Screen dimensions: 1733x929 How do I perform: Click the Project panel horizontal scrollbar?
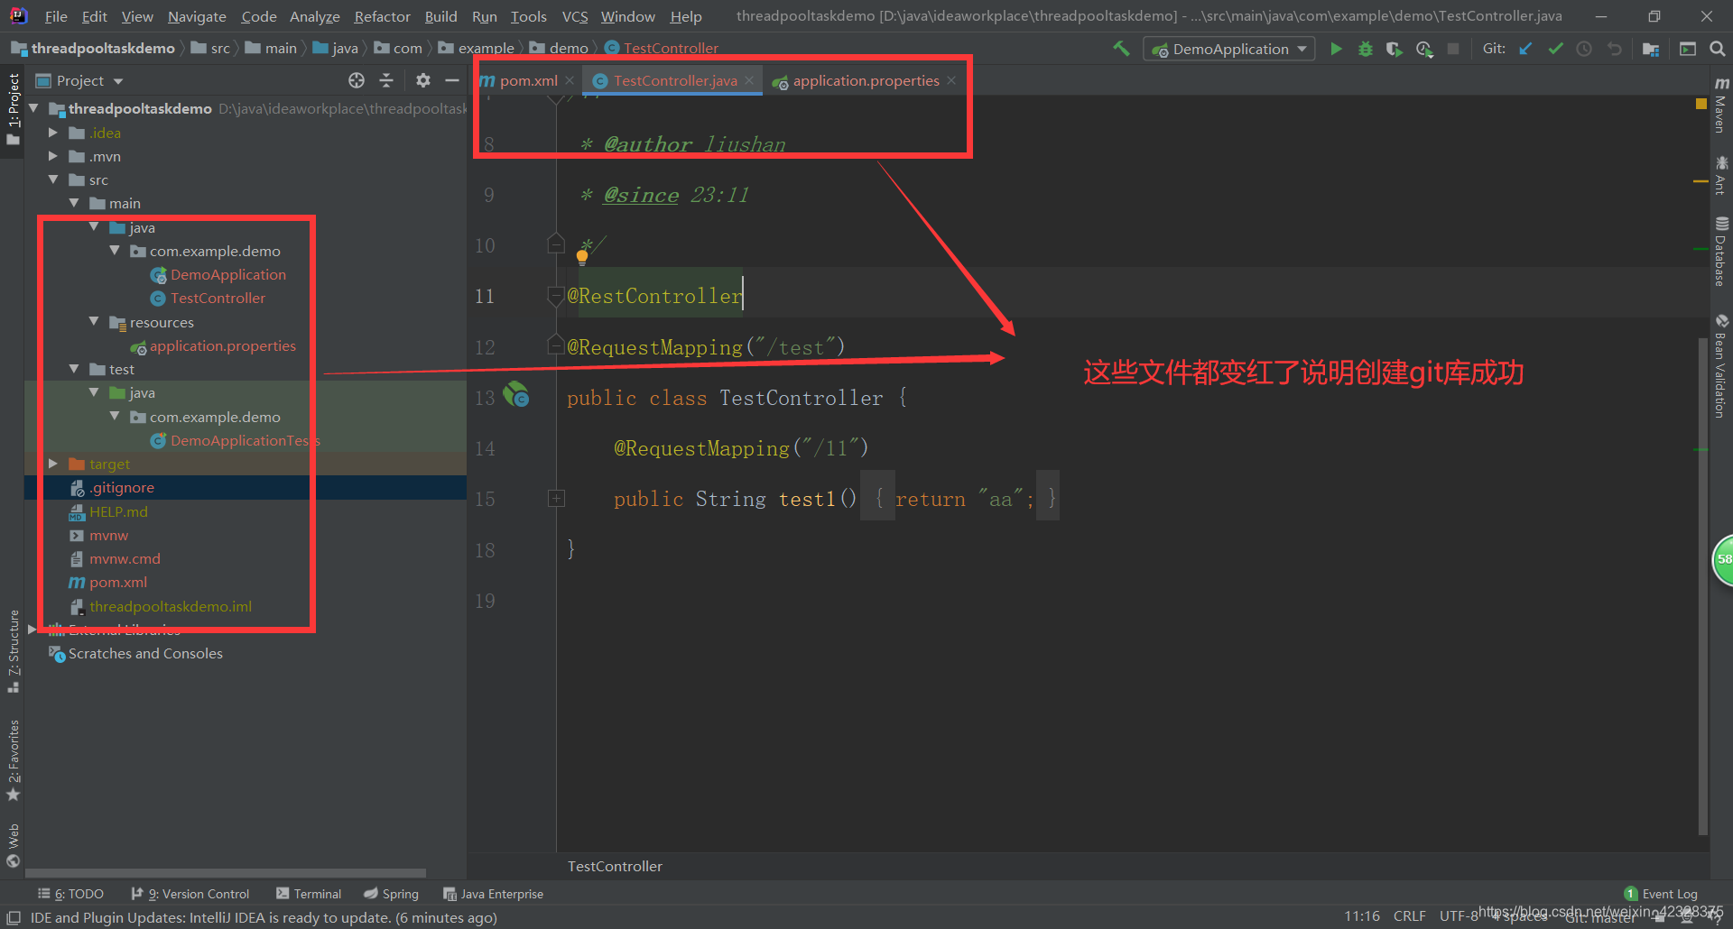click(226, 873)
